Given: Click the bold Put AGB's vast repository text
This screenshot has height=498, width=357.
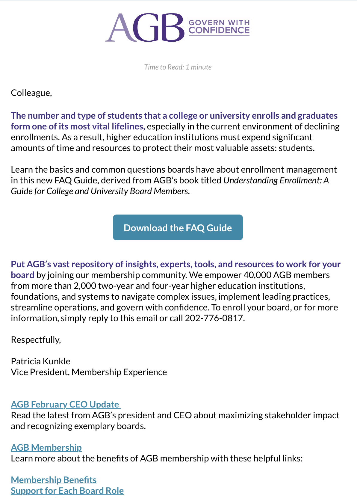Looking at the screenshot, I should 176,269.
